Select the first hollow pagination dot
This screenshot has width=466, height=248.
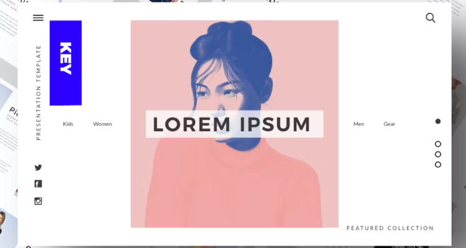click(x=438, y=144)
